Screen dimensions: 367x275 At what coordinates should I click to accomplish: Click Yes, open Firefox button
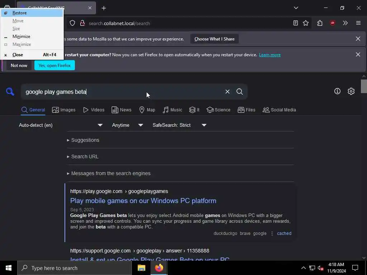(54, 66)
